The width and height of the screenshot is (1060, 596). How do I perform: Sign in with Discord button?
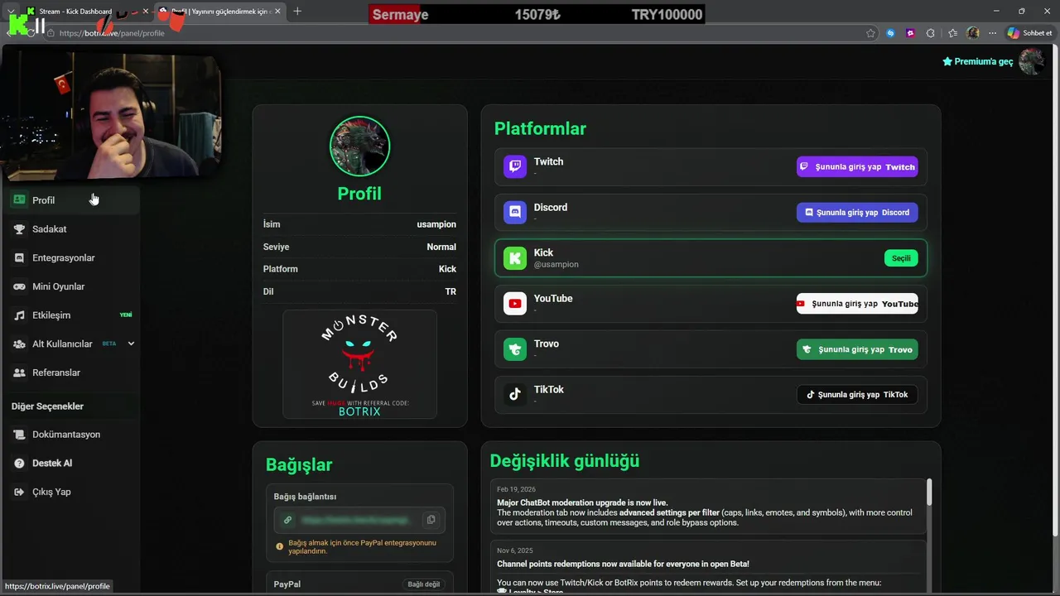(x=857, y=212)
